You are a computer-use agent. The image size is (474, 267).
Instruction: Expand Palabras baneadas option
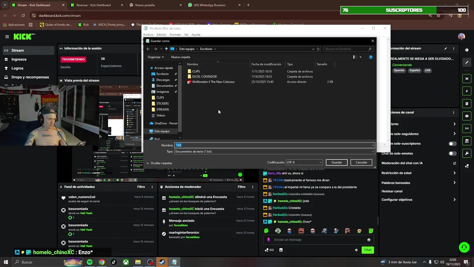[x=418, y=183]
